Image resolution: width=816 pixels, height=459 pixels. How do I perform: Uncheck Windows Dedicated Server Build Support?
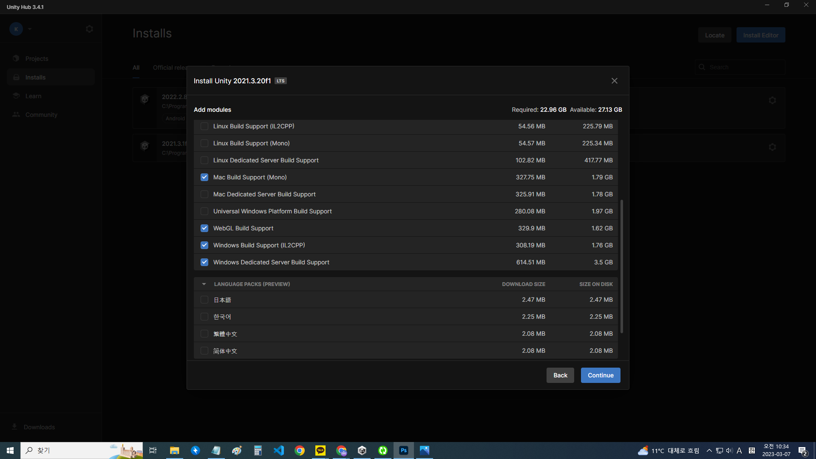tap(204, 262)
